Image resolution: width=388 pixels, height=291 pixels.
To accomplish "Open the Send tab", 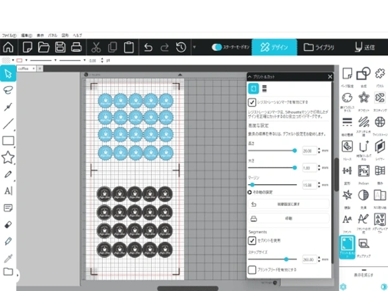I will tap(365, 47).
